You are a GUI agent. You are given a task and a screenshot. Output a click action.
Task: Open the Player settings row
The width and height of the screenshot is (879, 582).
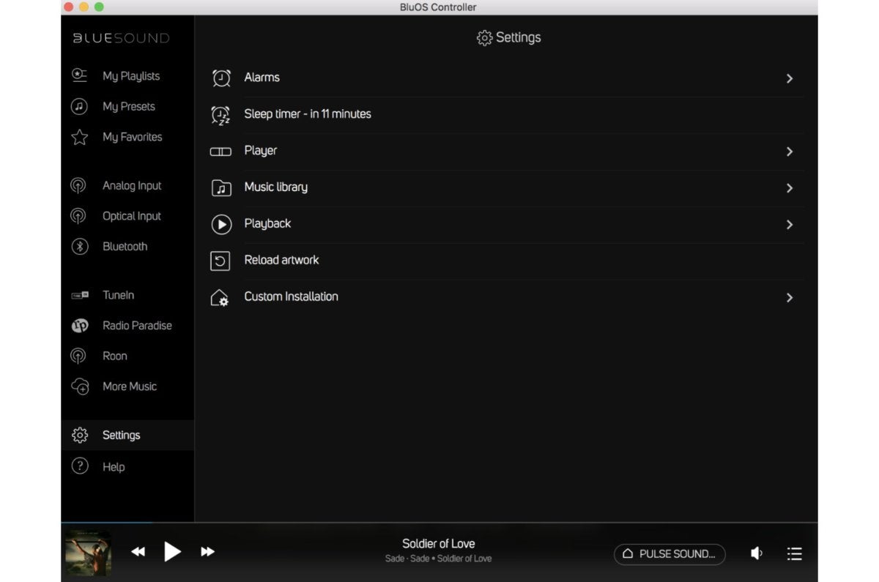tap(505, 152)
